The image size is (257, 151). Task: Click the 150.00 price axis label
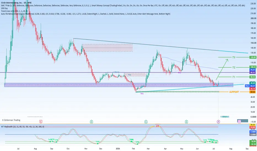(253, 43)
